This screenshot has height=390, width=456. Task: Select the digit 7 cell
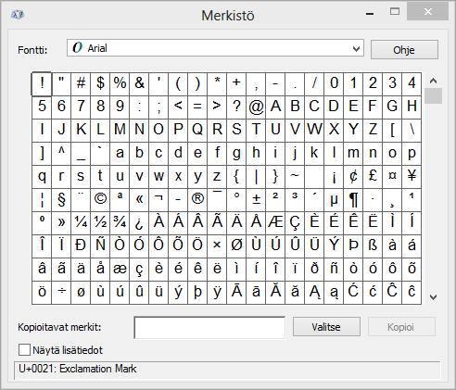(81, 107)
